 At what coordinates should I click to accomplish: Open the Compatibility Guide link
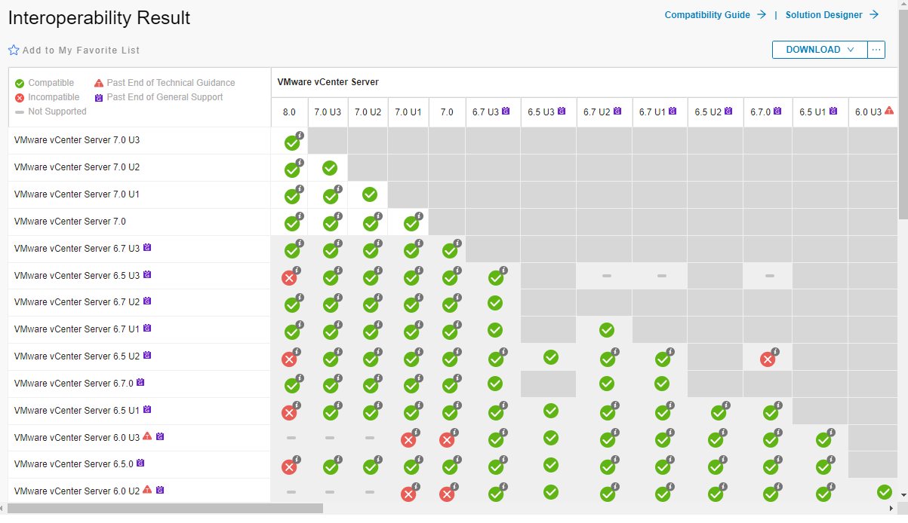716,15
